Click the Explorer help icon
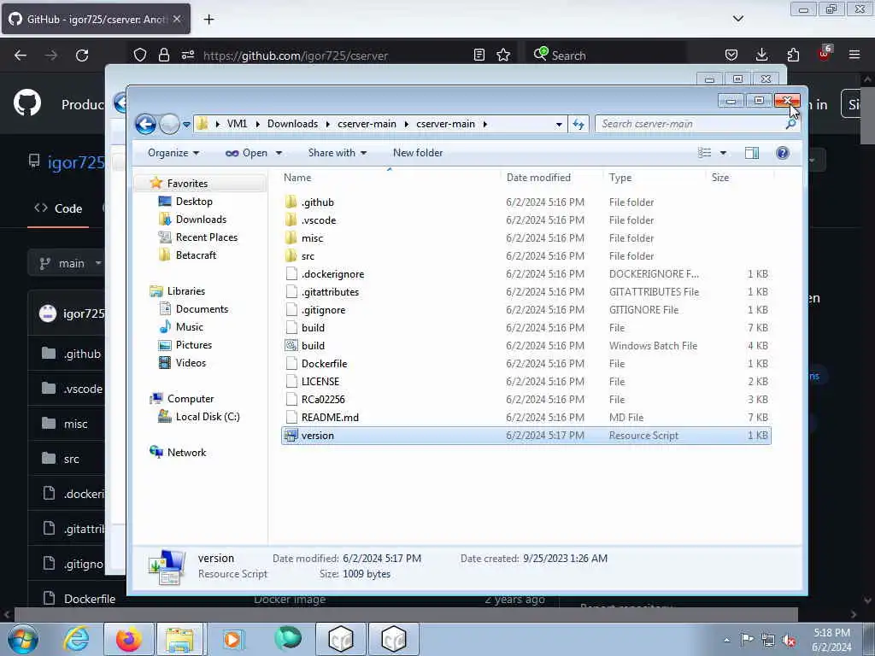The height and width of the screenshot is (656, 875). coord(783,153)
